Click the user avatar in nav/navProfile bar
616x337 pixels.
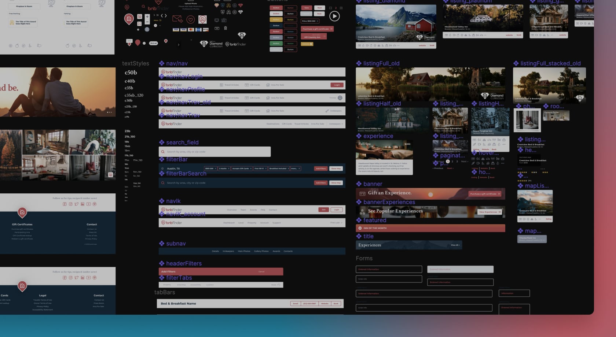(340, 98)
